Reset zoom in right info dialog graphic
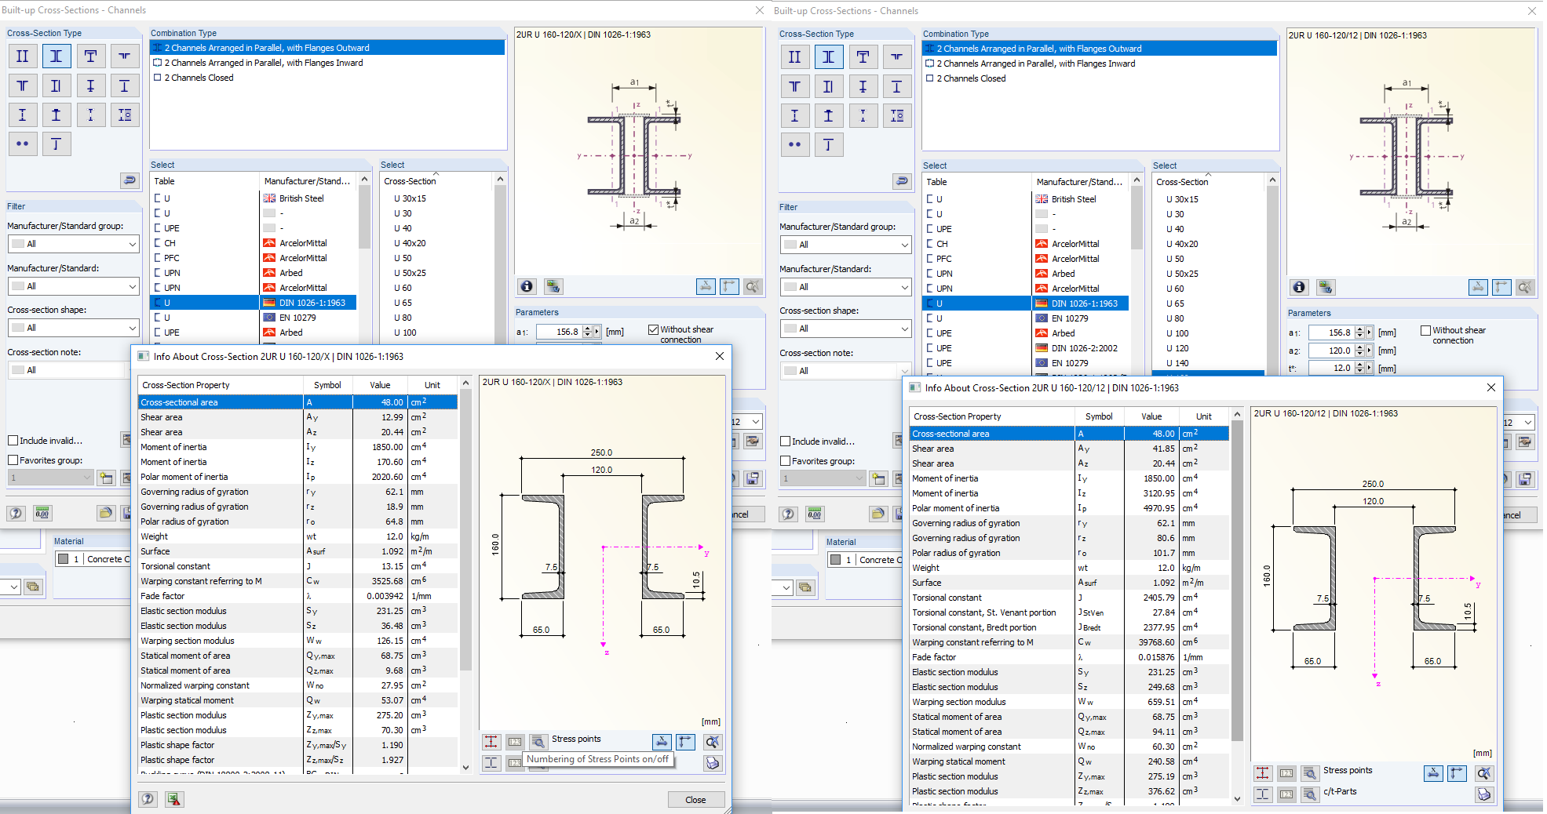The image size is (1547, 814). (x=1483, y=772)
